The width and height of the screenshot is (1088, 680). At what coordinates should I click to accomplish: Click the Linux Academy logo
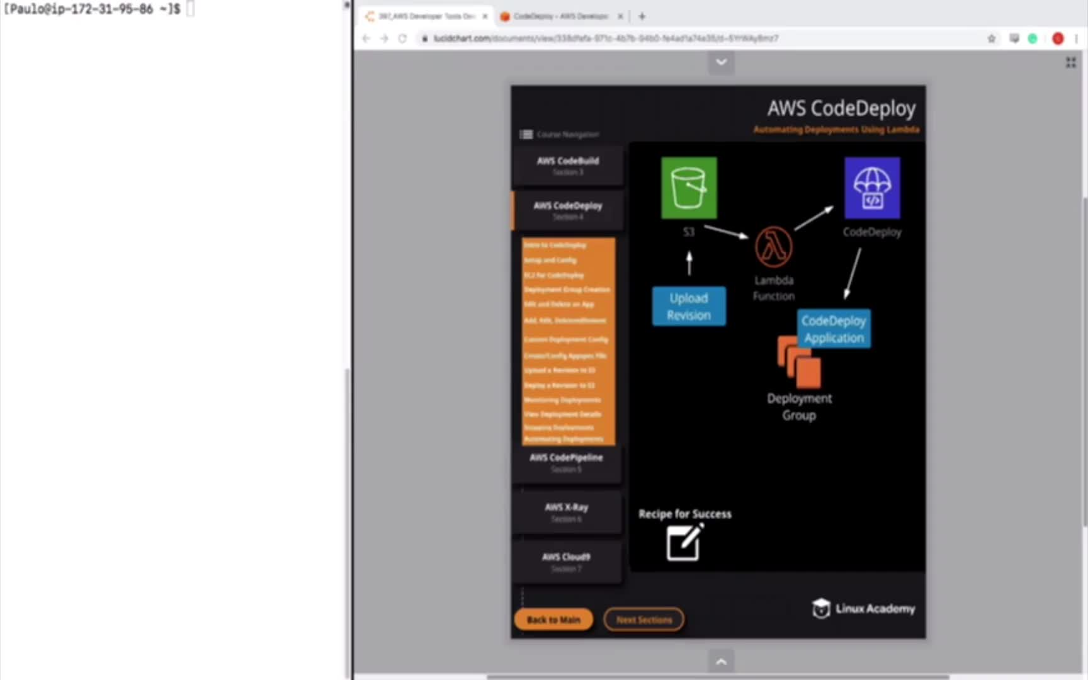point(863,608)
